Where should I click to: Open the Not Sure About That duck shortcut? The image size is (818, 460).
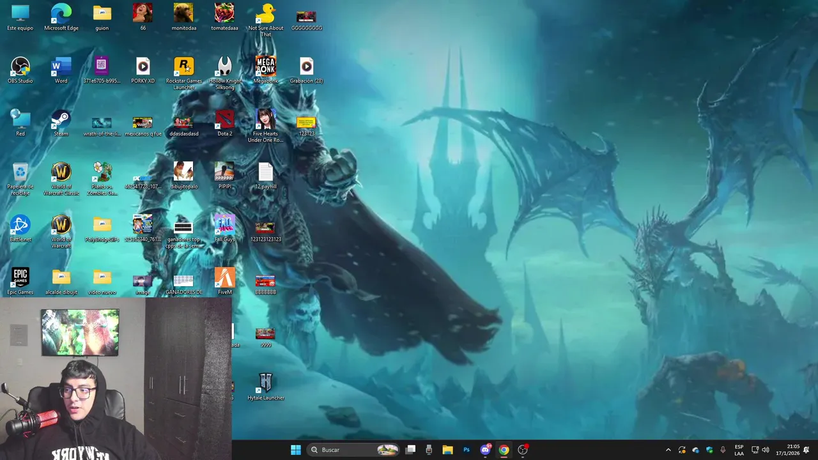tap(265, 20)
